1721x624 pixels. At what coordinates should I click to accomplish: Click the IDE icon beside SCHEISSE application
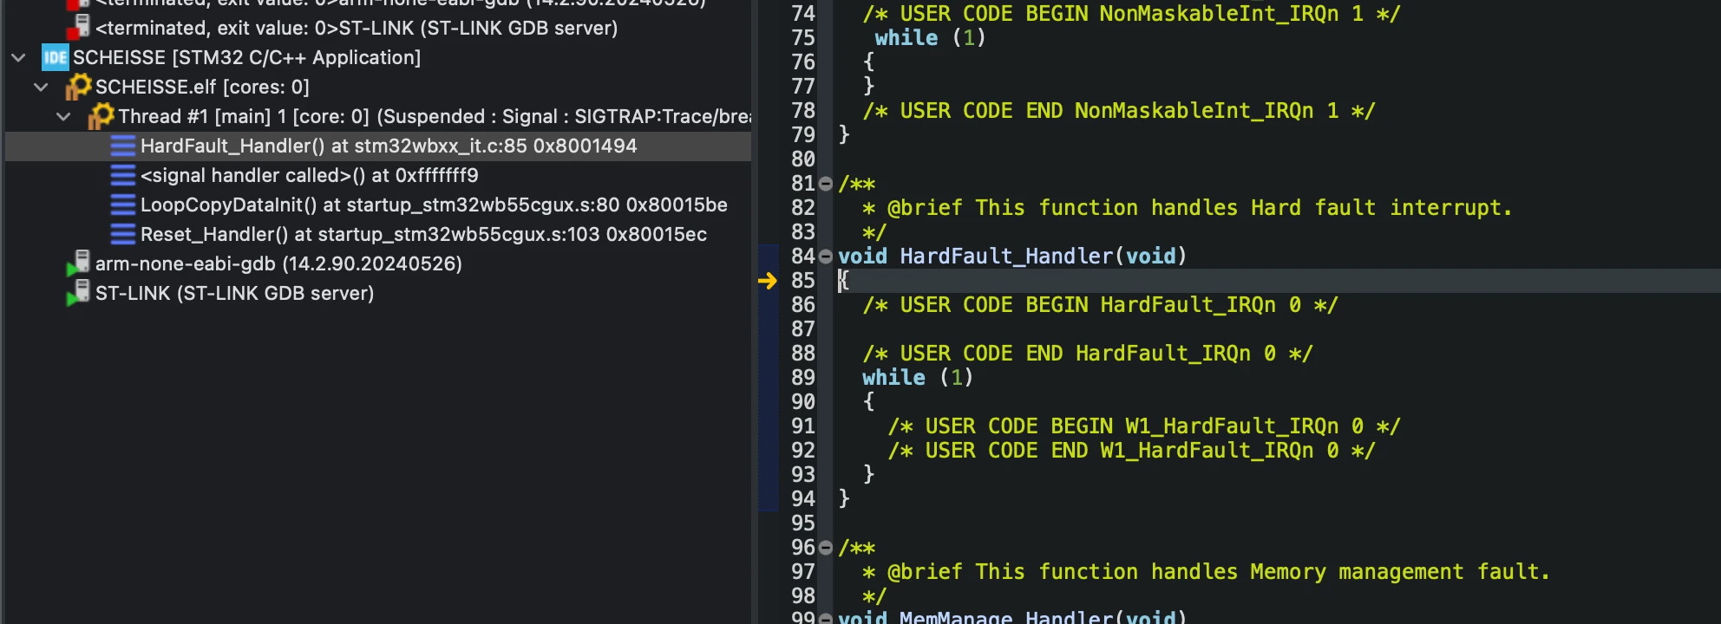pos(56,58)
